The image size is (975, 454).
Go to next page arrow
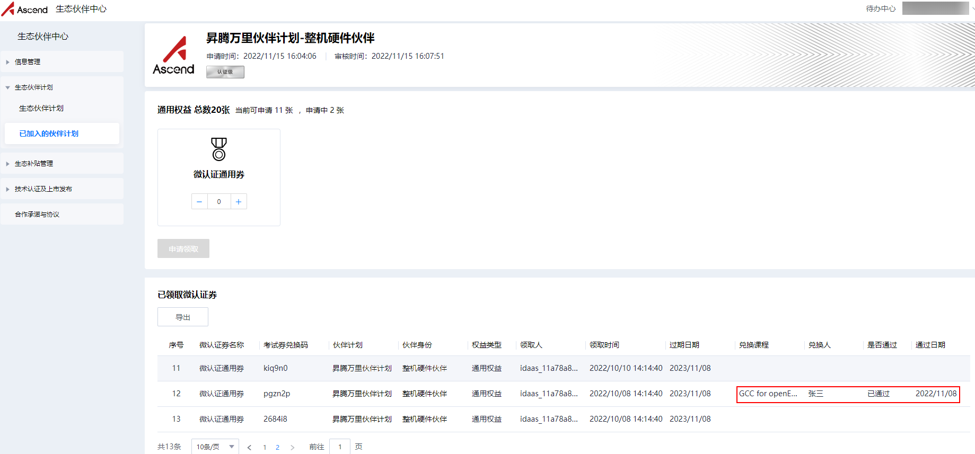pos(292,447)
